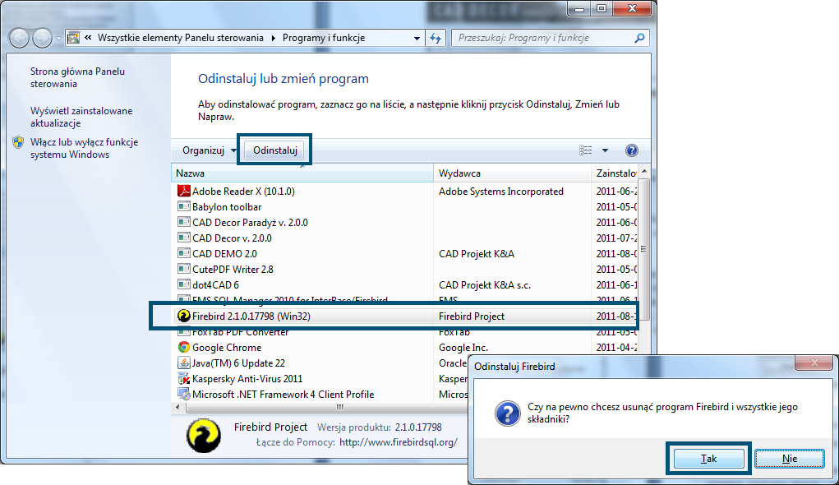Select the Babylon toolbar row

click(x=406, y=206)
